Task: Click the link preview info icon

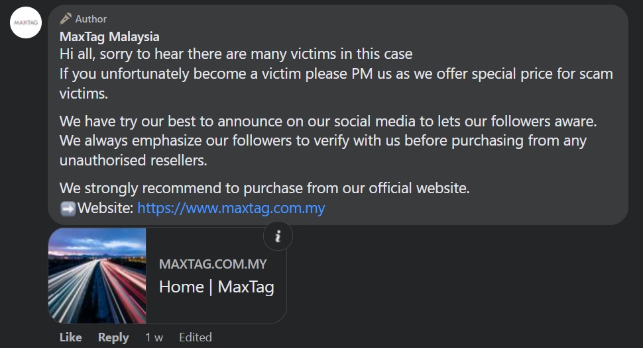Action: pyautogui.click(x=278, y=236)
